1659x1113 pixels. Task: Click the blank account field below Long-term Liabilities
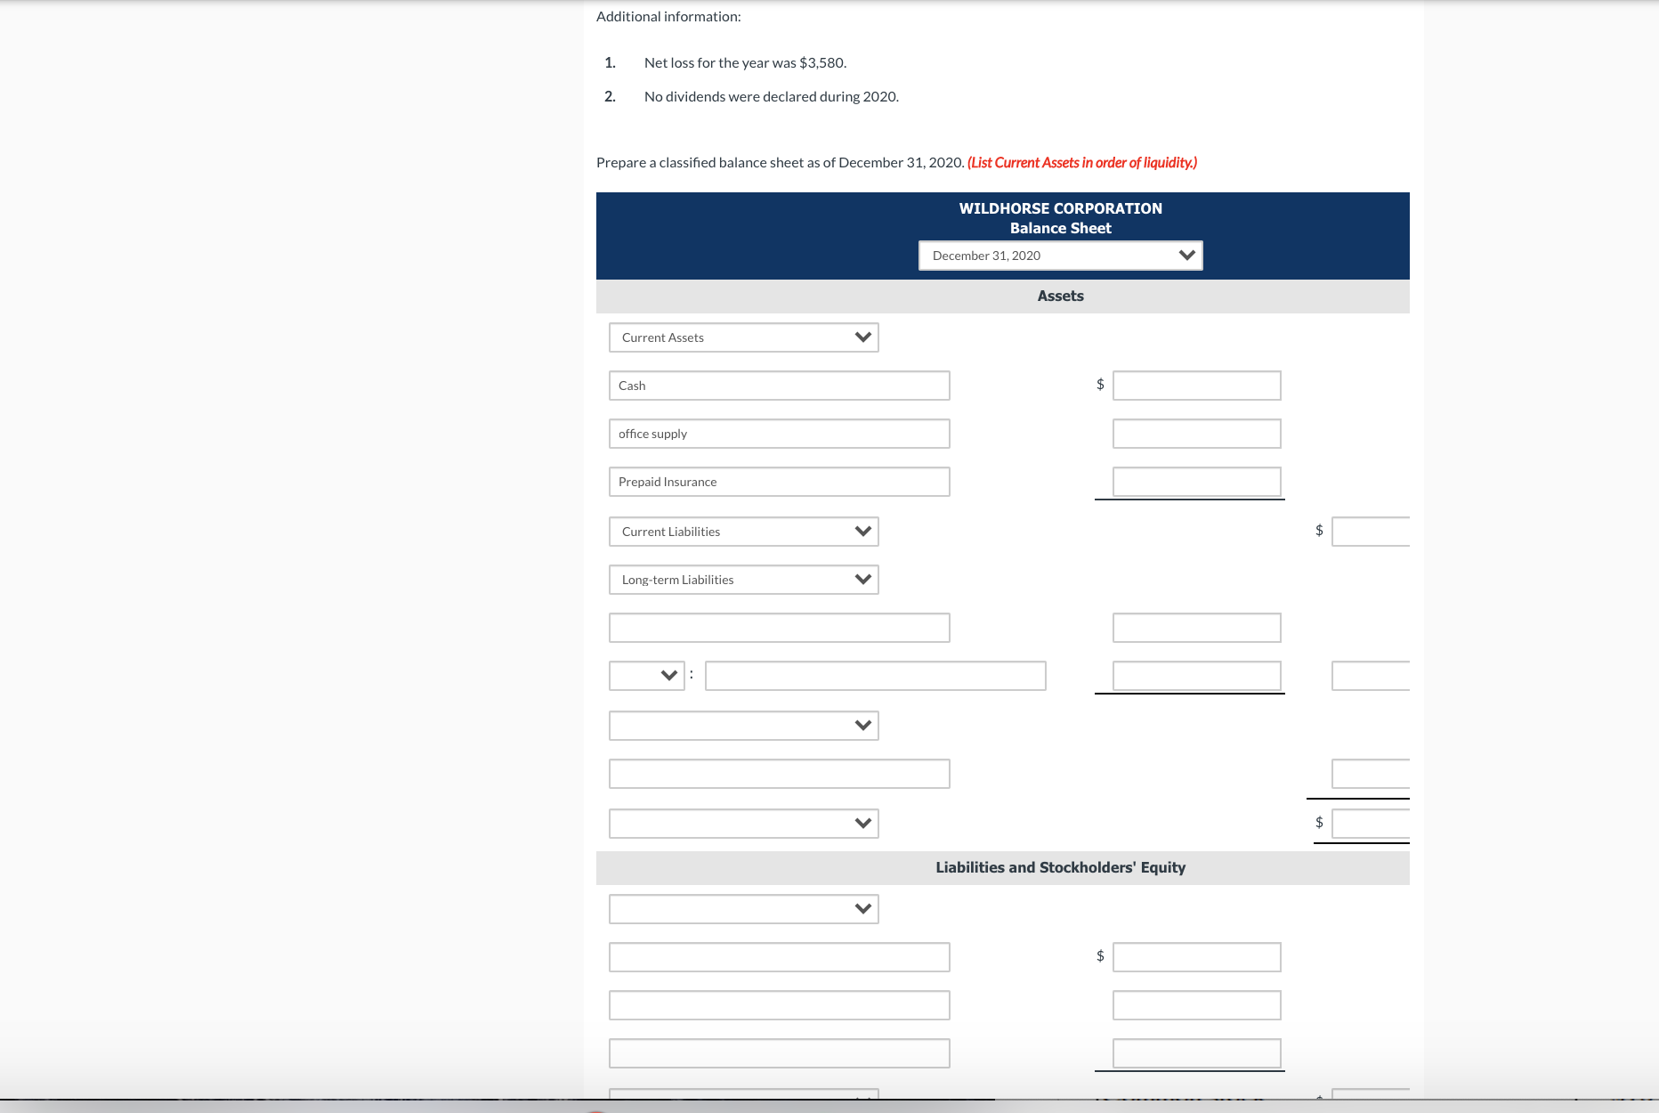pos(779,628)
